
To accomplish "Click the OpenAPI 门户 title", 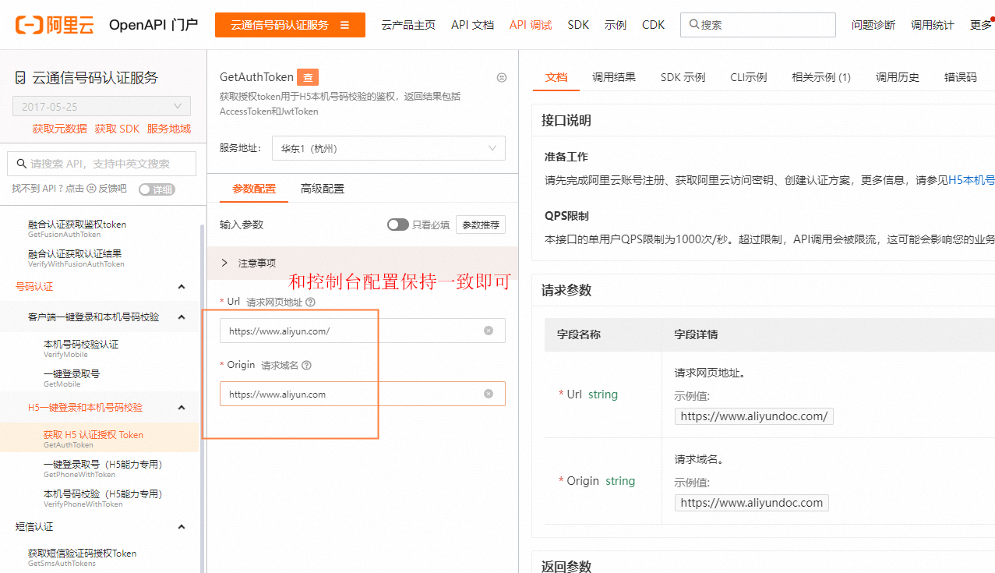I will click(153, 25).
